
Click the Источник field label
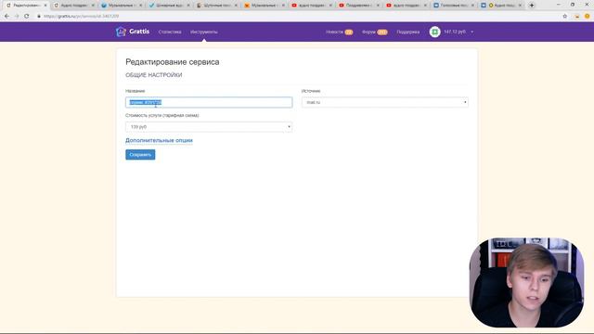[311, 91]
